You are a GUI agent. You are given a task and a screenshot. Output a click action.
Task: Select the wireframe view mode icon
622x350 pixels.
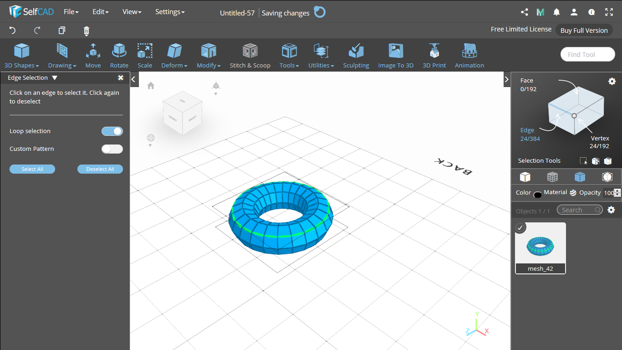click(x=552, y=177)
